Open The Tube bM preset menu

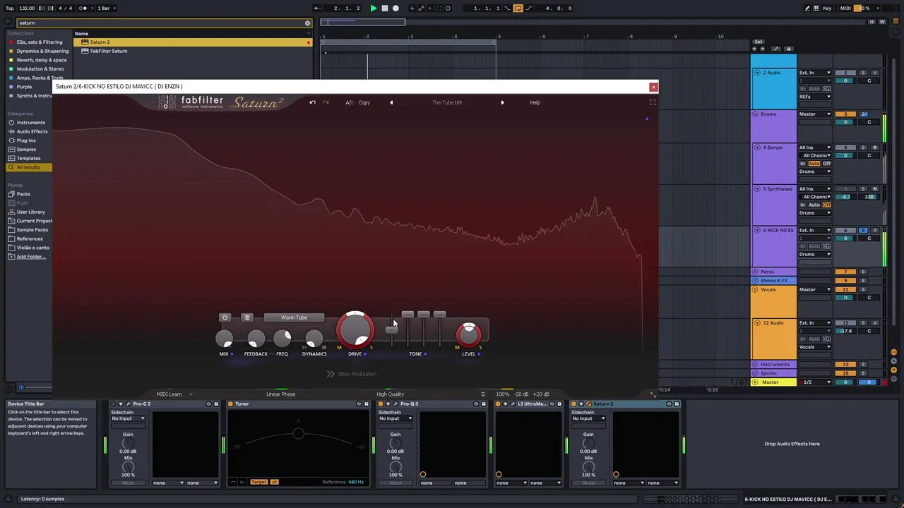[x=447, y=103]
